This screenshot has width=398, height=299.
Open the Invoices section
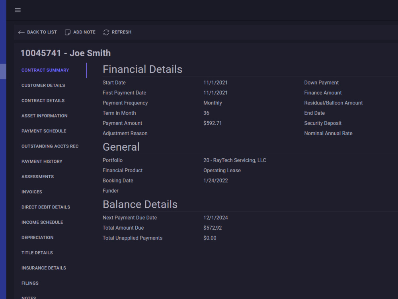coord(32,192)
